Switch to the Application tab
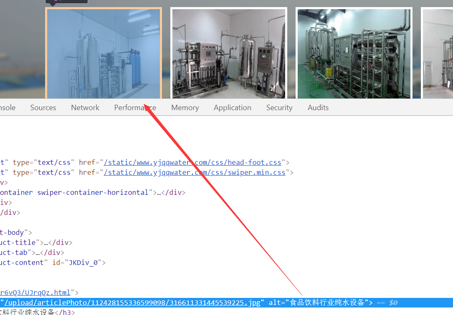The image size is (453, 315). (x=233, y=108)
